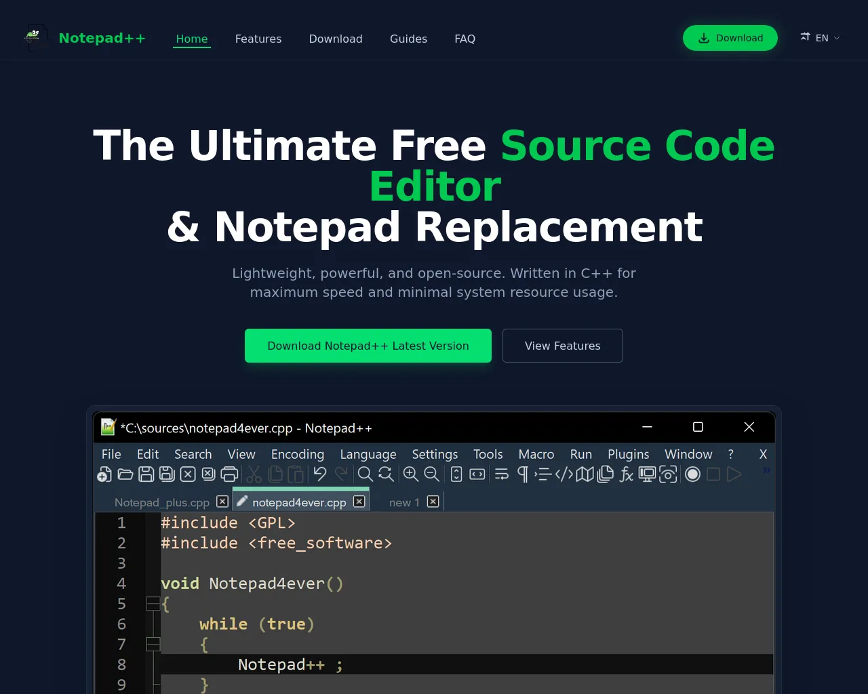Click the Cut scissors icon

(x=254, y=474)
